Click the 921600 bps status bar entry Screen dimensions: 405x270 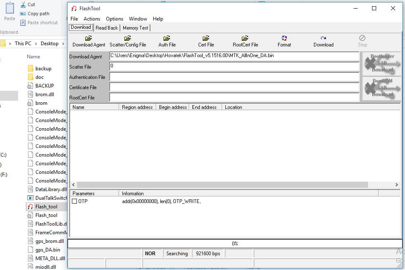coord(208,254)
